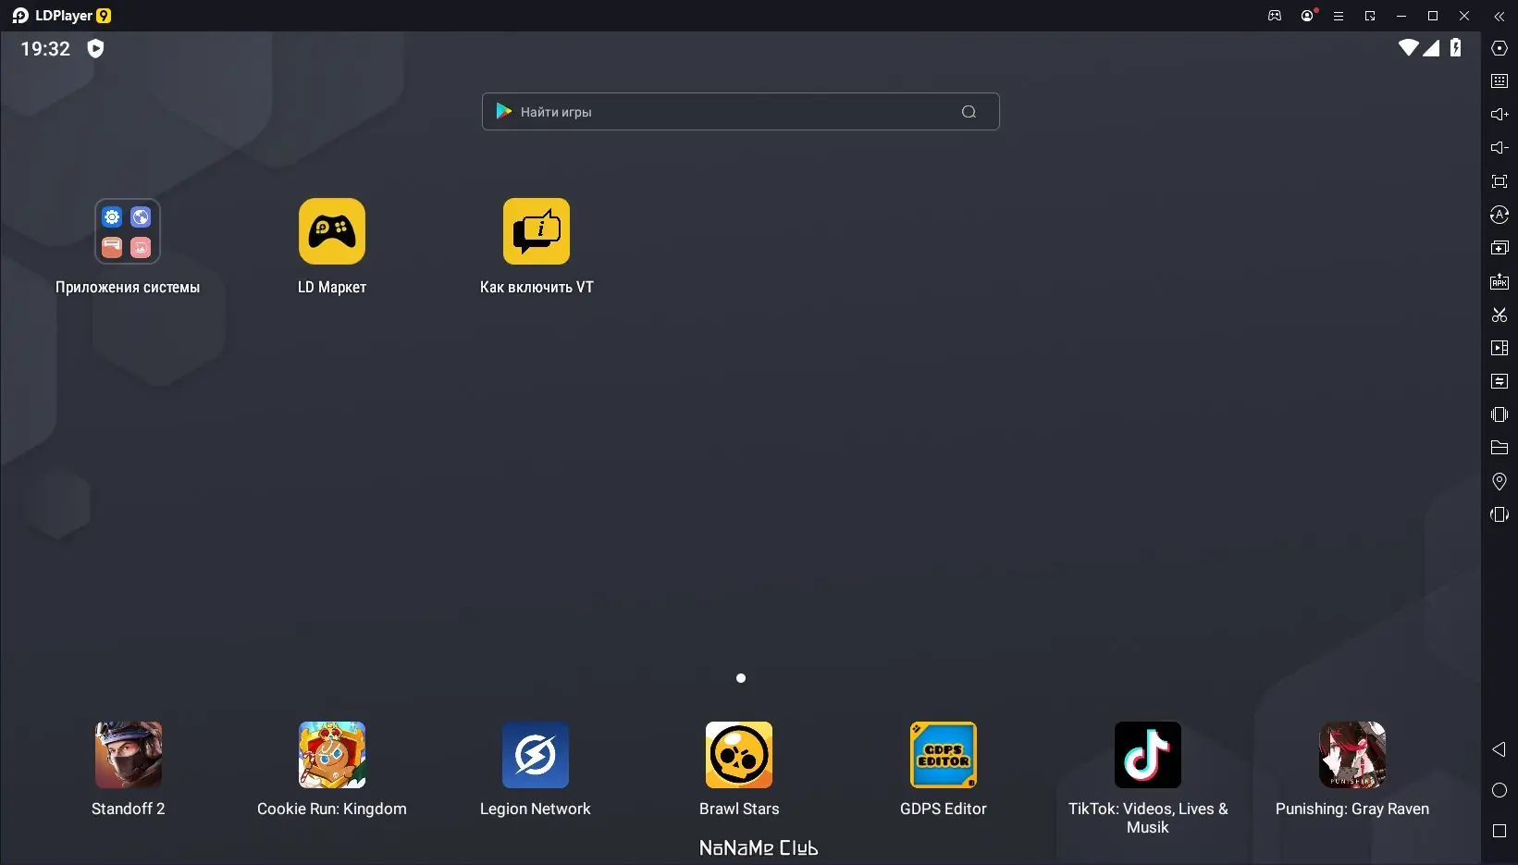Open the Standoff 2 game
This screenshot has height=865, width=1518.
(129, 755)
